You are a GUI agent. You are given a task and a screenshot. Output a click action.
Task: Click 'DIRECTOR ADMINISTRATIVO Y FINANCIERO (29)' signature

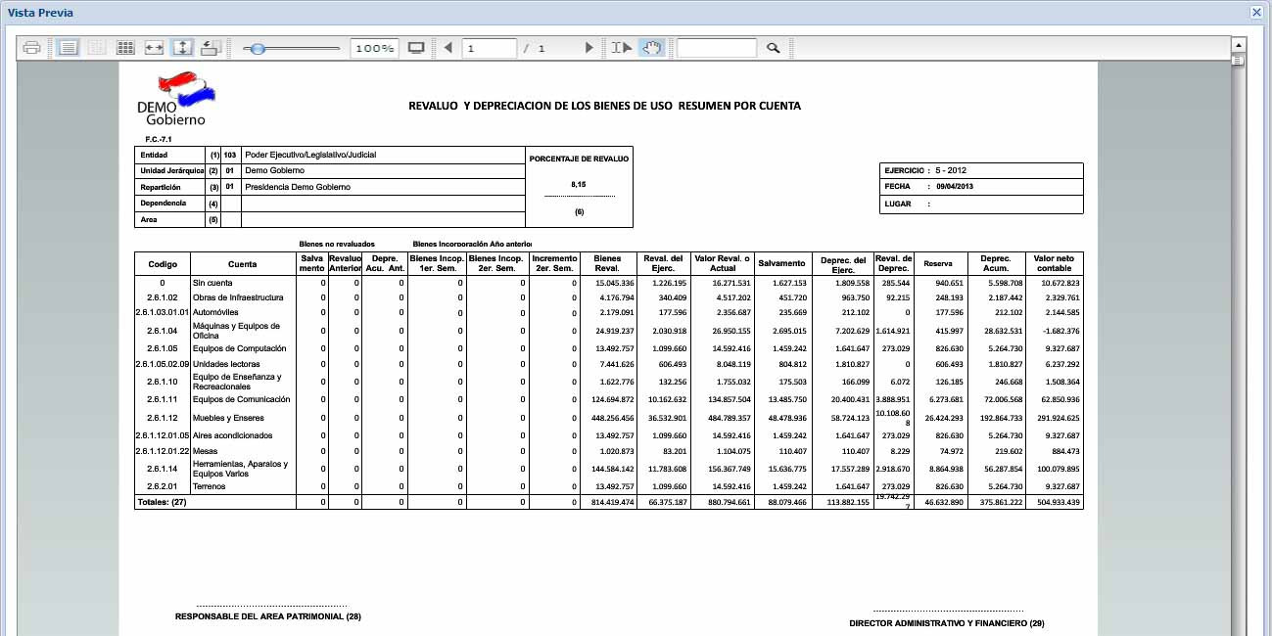tap(947, 622)
